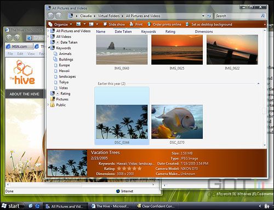Click ABOUT THE HIVE in browser
Viewport: 274px width, 210px height.
[x=24, y=94]
